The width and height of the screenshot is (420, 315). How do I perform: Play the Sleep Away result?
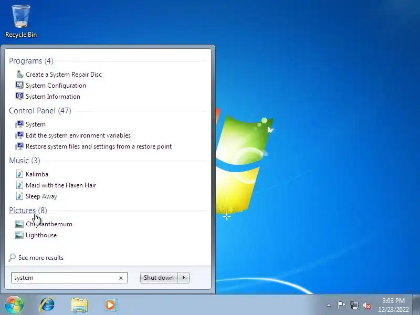41,196
